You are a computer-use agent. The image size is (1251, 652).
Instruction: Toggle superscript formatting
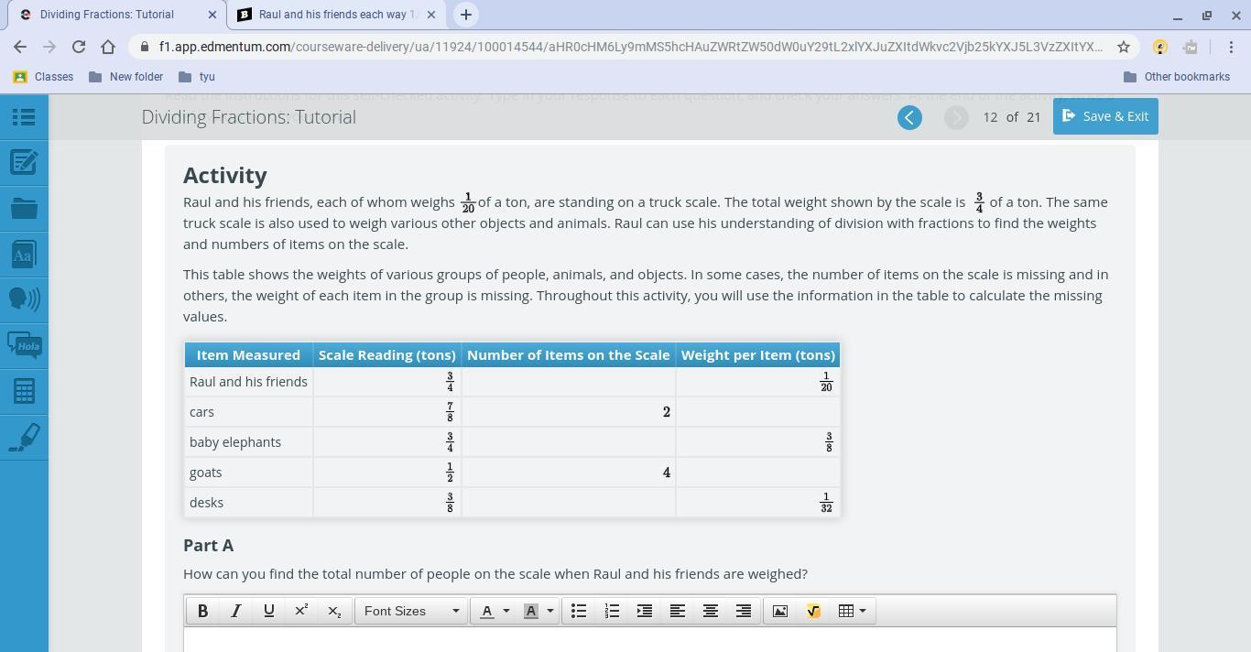tap(301, 611)
